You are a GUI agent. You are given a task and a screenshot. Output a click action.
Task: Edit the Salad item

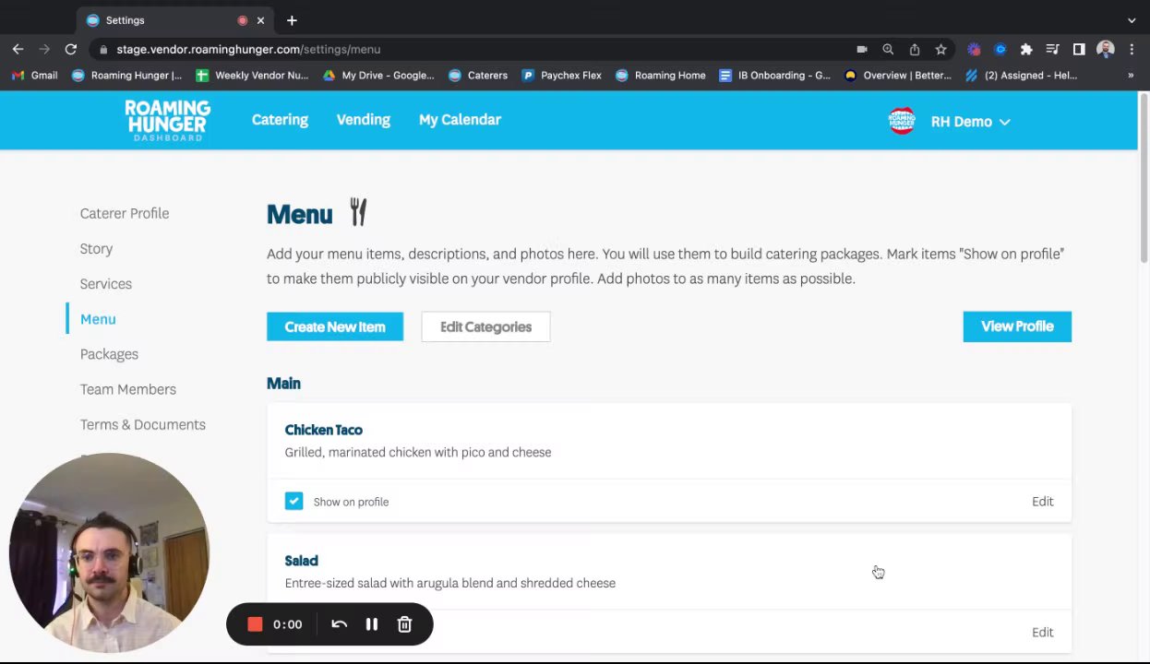click(x=1042, y=633)
